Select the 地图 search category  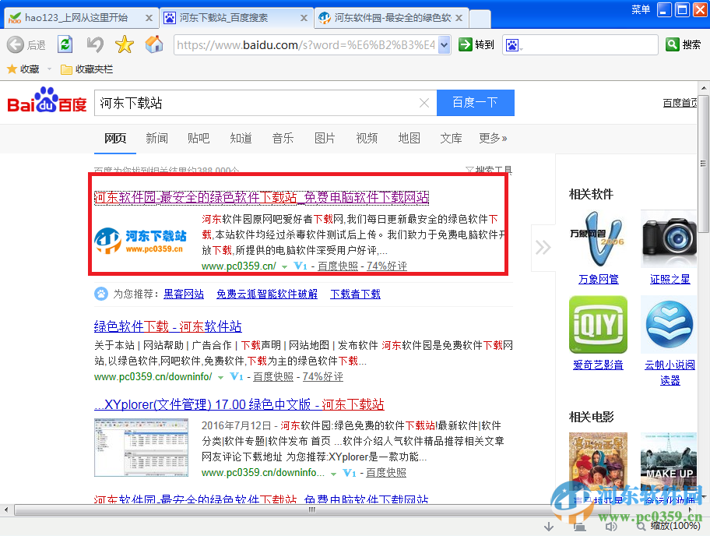(x=409, y=138)
